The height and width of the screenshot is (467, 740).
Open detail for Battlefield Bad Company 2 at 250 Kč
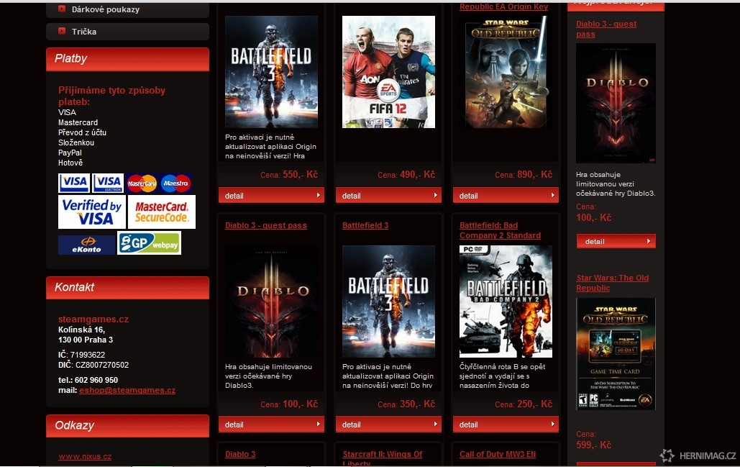[506, 425]
